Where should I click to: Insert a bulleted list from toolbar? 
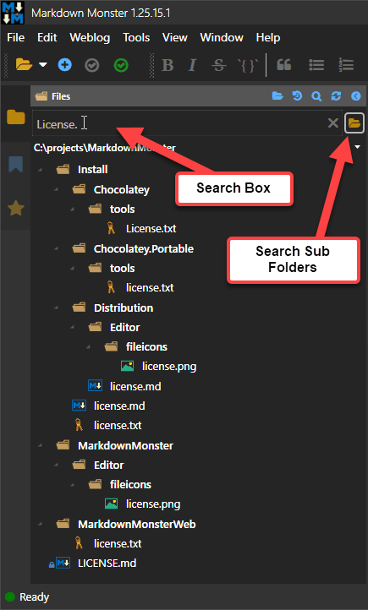tap(316, 65)
